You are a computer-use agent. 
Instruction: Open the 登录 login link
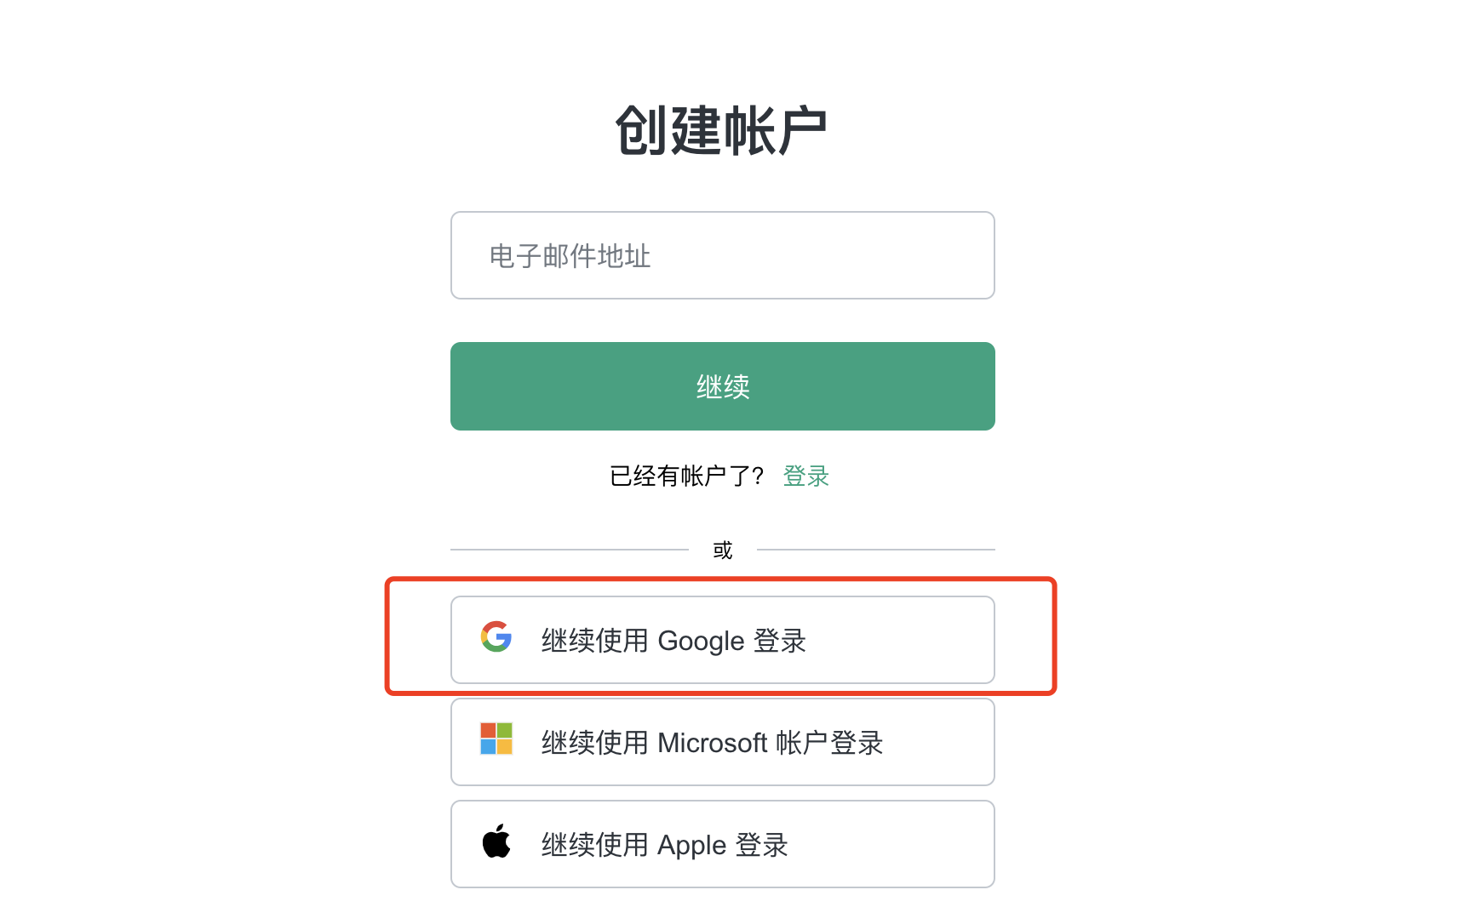click(805, 476)
